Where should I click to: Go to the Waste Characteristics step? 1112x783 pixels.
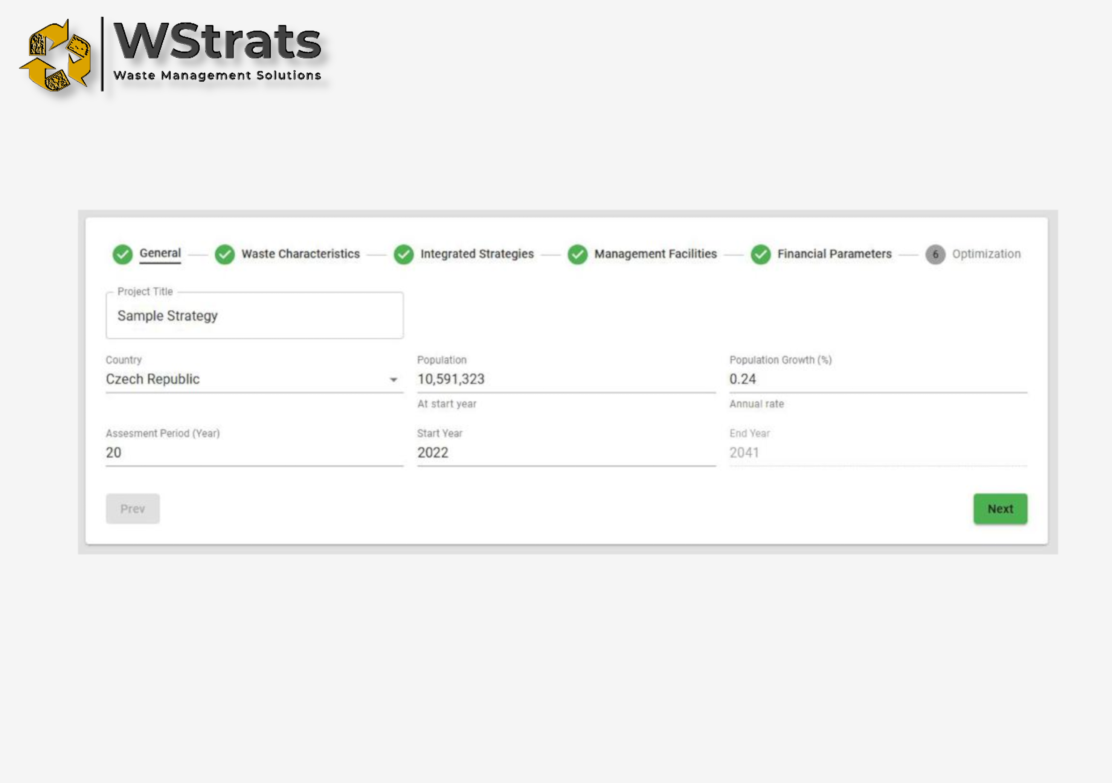[301, 254]
